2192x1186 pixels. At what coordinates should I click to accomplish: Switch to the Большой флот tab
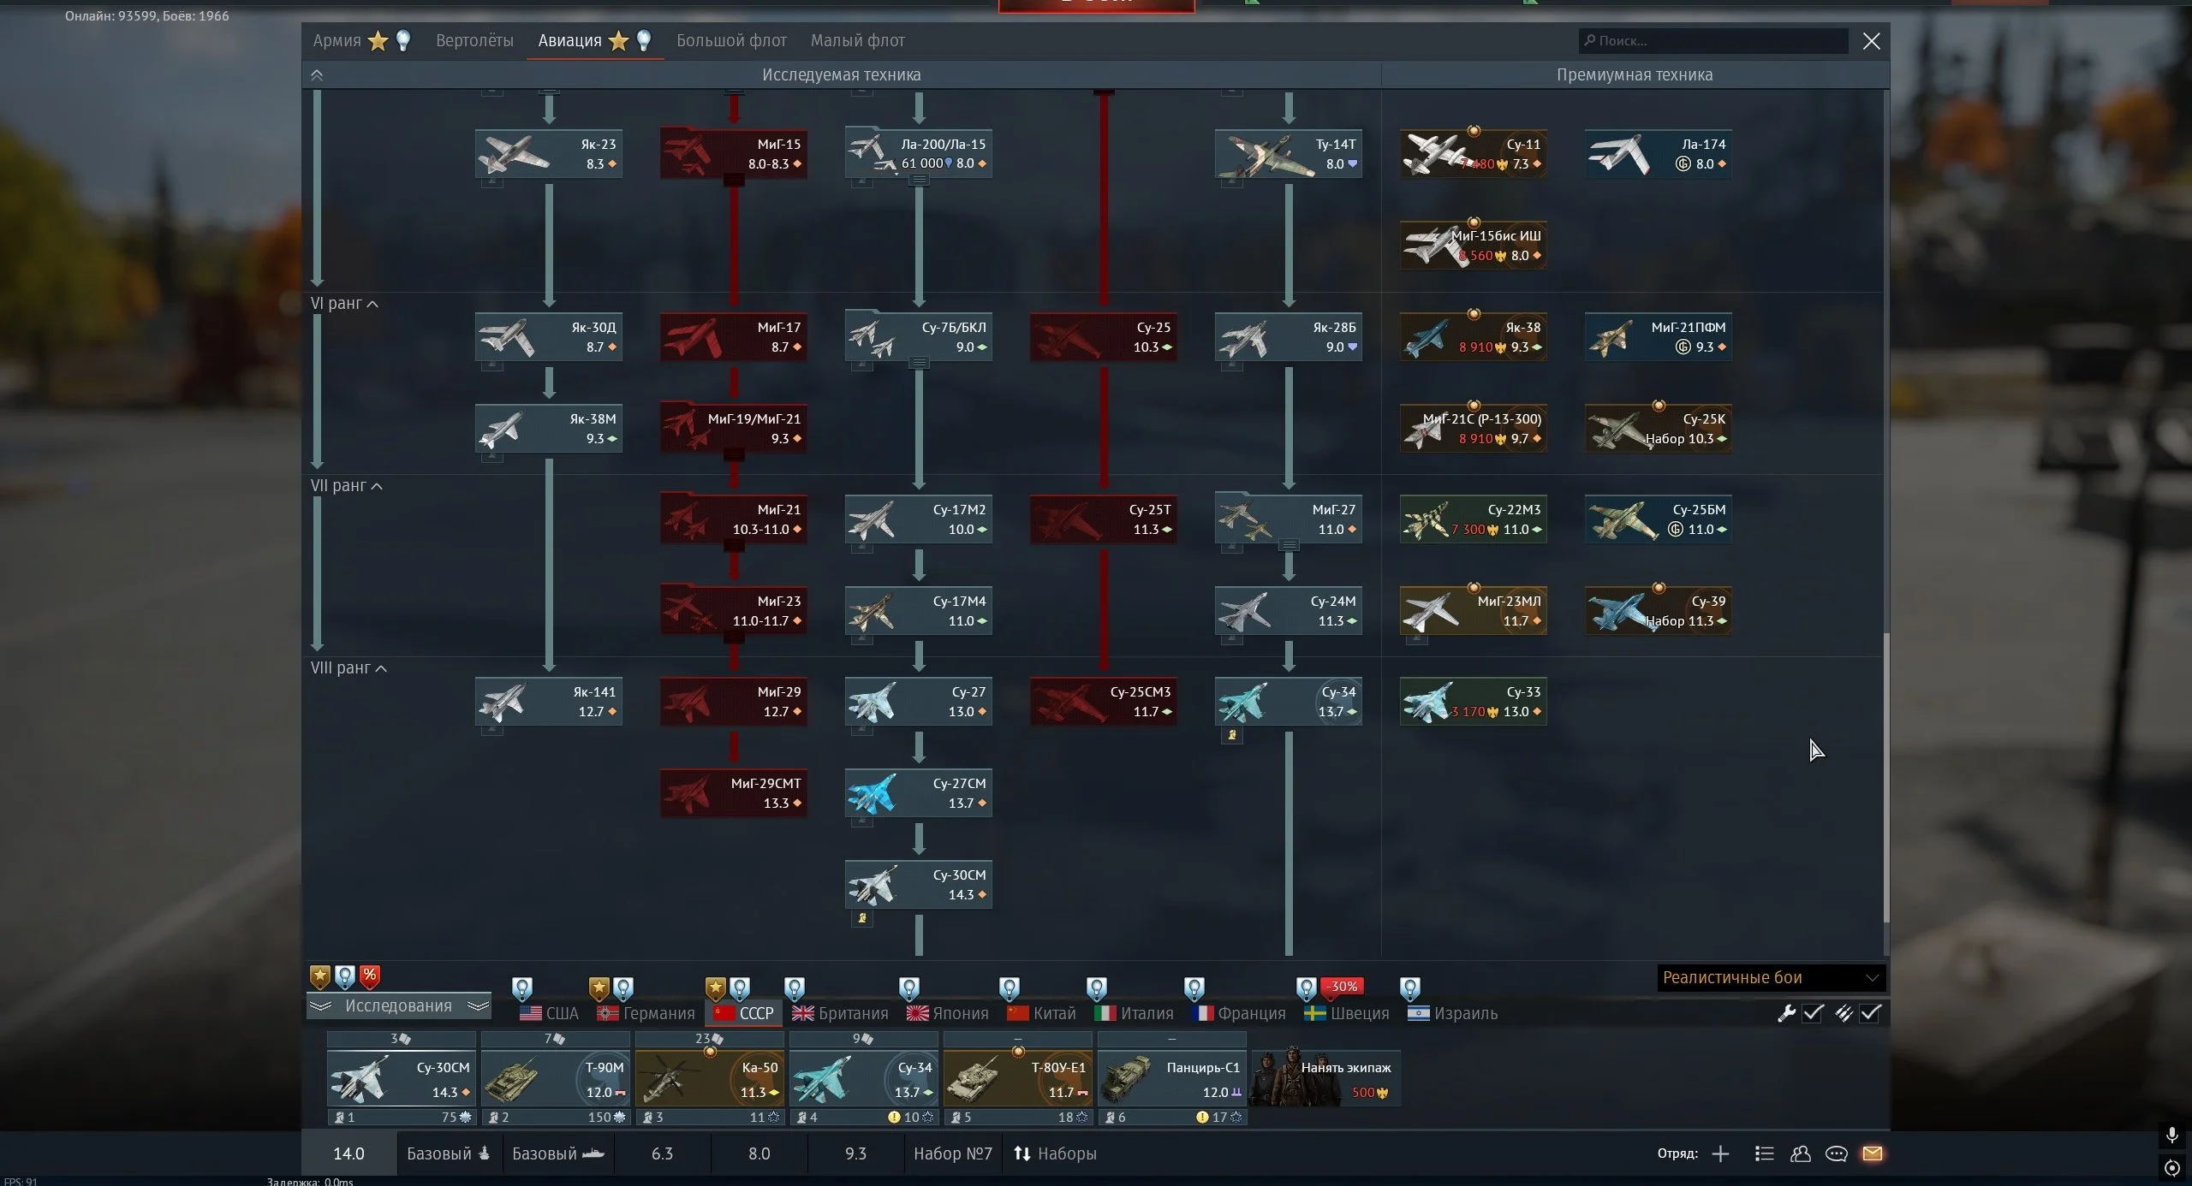click(731, 40)
